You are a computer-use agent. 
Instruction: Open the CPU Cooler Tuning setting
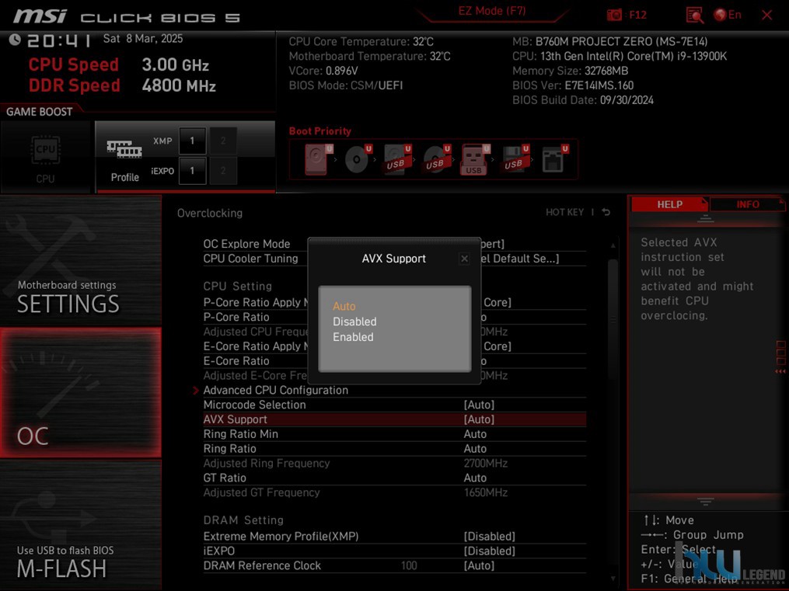tap(250, 259)
